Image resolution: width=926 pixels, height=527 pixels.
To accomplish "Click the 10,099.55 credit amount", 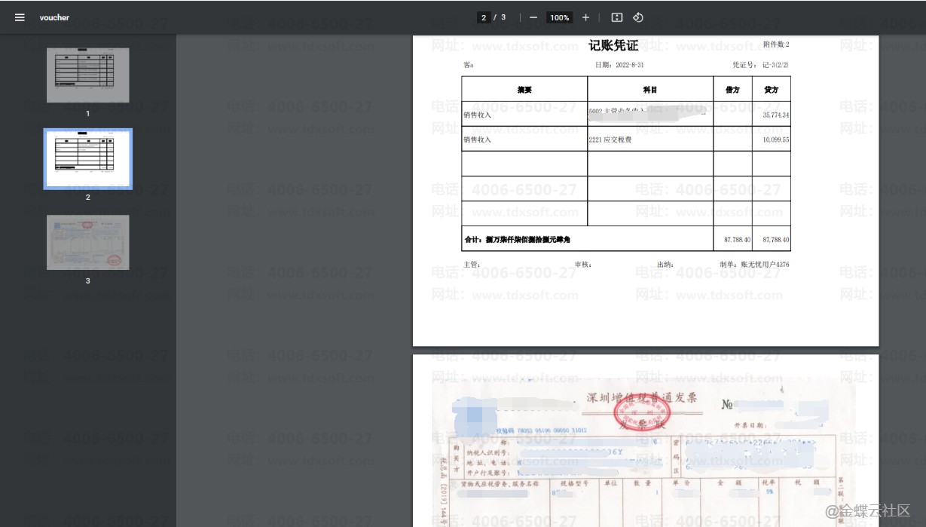I will coord(775,139).
